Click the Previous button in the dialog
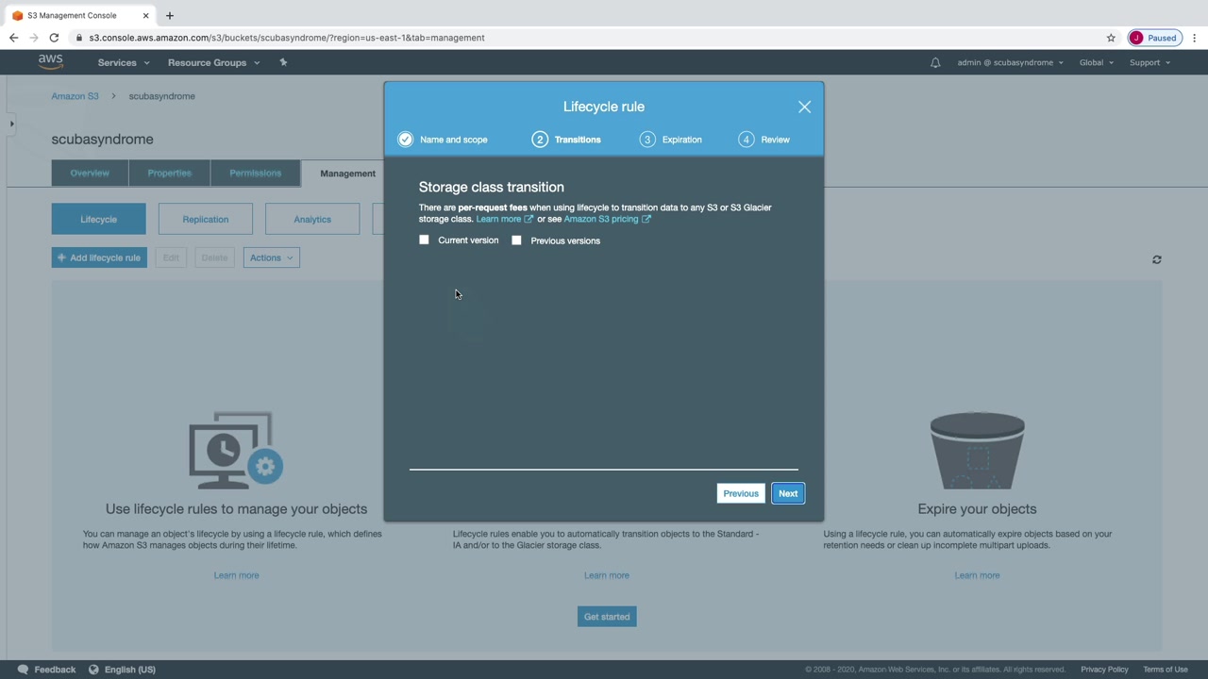Image resolution: width=1208 pixels, height=679 pixels. 741,493
